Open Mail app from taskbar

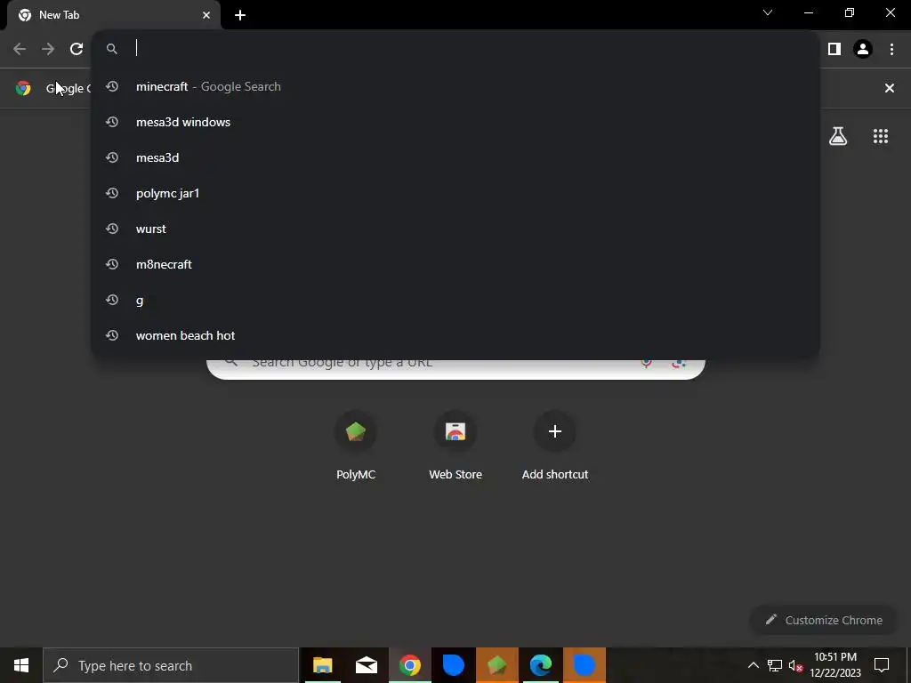pos(366,665)
